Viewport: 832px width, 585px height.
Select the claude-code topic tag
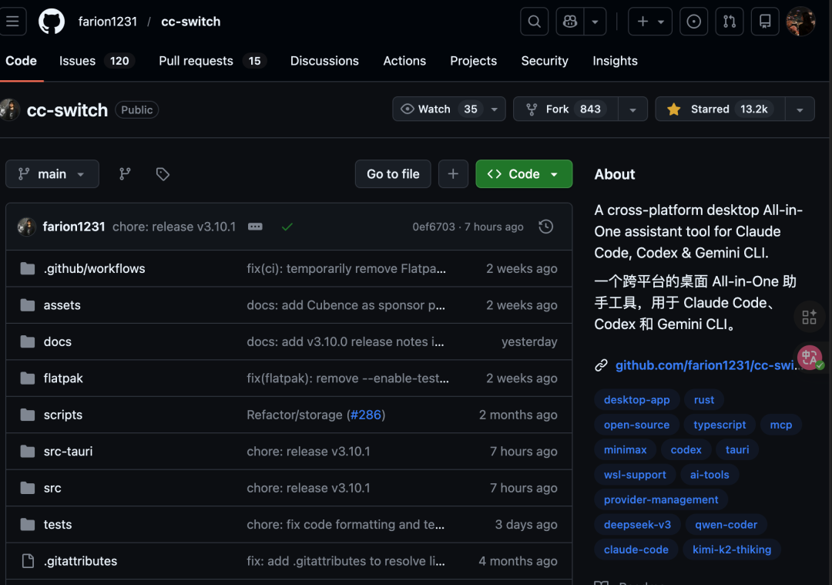(x=636, y=550)
